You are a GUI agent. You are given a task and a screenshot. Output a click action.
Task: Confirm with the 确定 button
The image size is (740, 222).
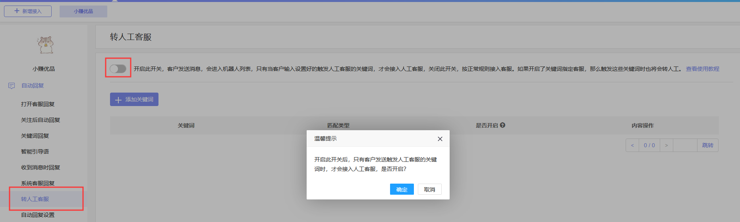402,189
